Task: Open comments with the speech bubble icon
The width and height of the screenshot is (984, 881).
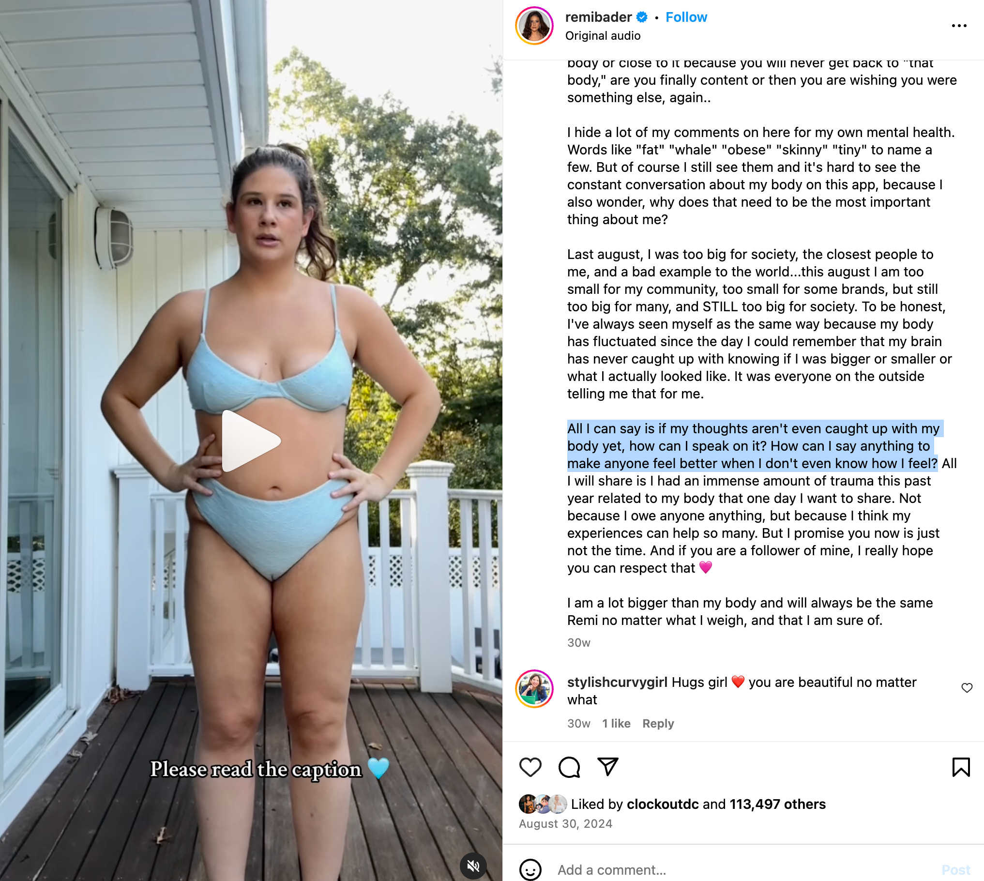Action: click(x=569, y=767)
